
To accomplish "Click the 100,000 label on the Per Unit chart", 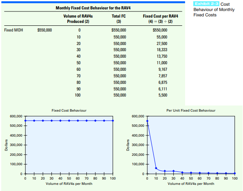I will (138, 164).
